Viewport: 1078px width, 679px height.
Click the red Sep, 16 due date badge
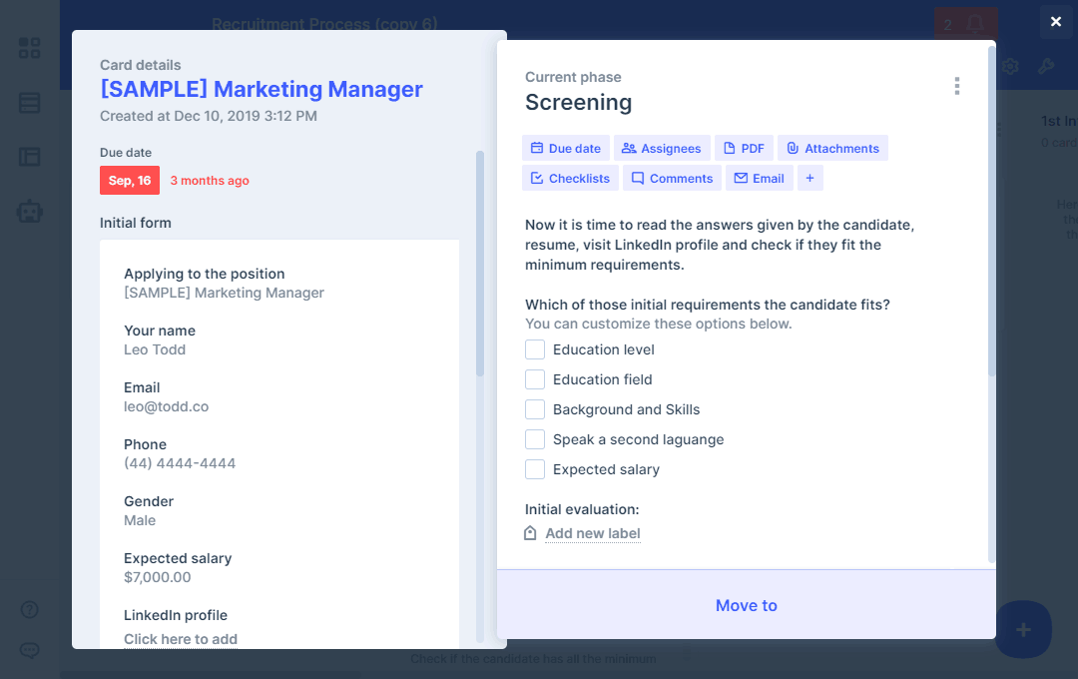pyautogui.click(x=129, y=181)
